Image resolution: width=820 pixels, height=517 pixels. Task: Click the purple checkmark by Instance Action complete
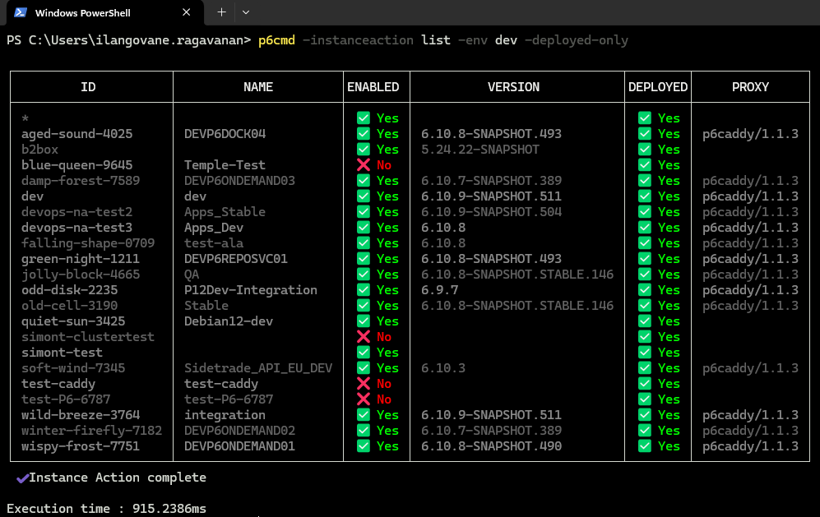[22, 478]
